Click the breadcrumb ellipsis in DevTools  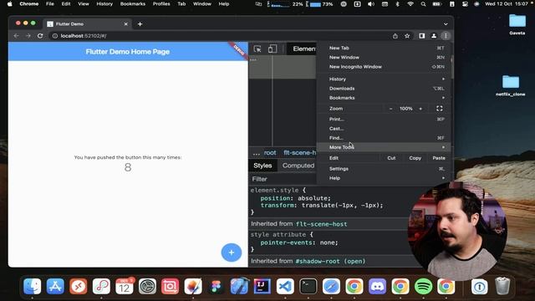coord(257,153)
